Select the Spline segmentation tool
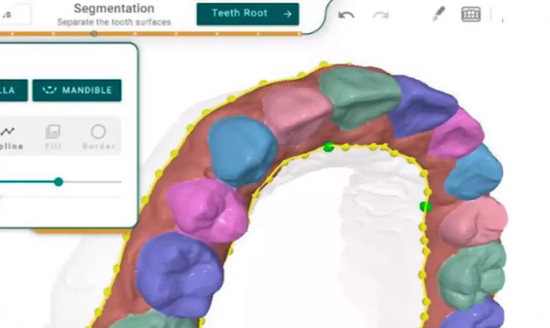 (x=9, y=136)
